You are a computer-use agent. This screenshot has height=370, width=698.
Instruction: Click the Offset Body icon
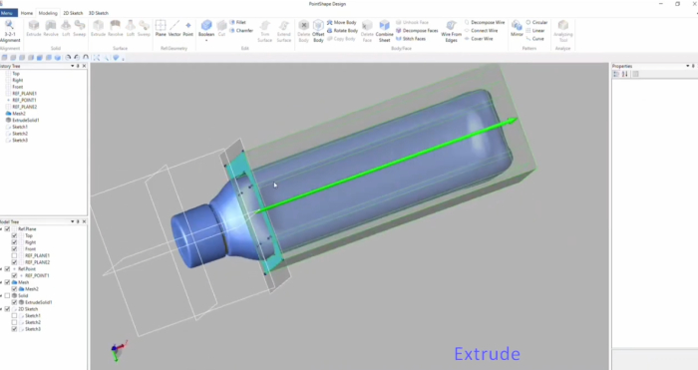click(318, 25)
